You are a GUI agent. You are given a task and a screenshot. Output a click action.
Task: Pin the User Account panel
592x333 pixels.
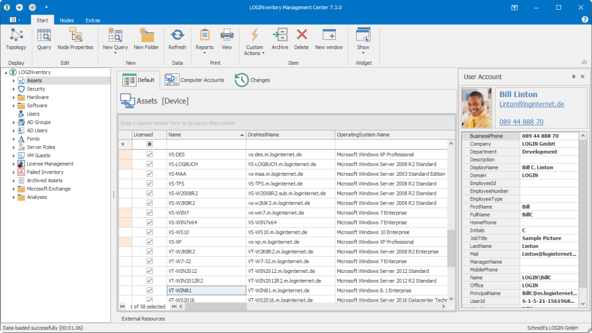point(573,77)
